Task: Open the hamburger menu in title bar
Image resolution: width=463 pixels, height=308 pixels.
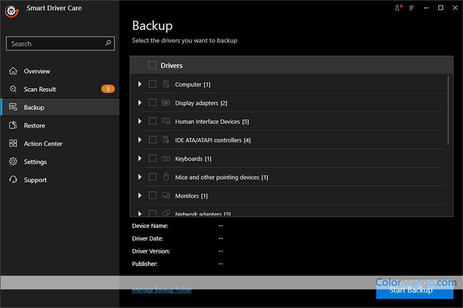Action: pos(411,8)
